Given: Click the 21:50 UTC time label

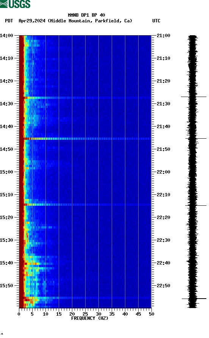Looking at the screenshot, I should tap(164, 149).
